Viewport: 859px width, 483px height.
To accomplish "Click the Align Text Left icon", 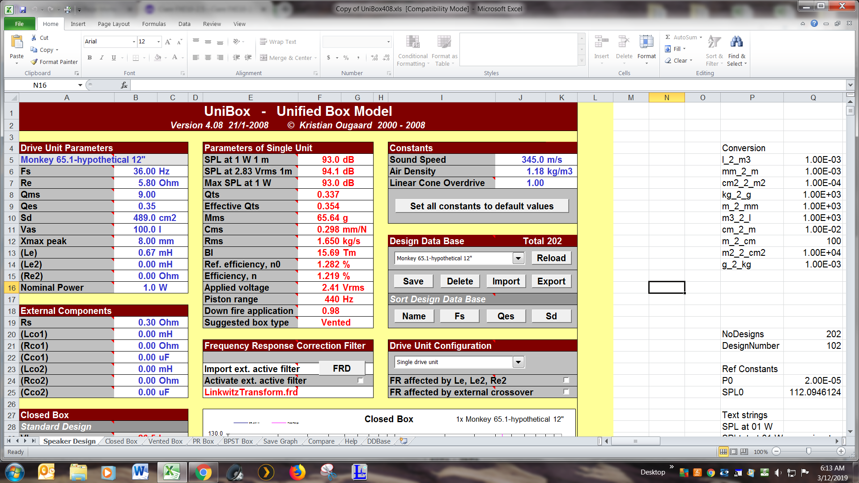I will tap(196, 58).
